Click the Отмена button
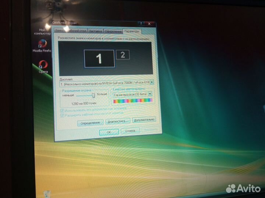Image resolution: width=265 pixels, height=198 pixels. pos(130,131)
